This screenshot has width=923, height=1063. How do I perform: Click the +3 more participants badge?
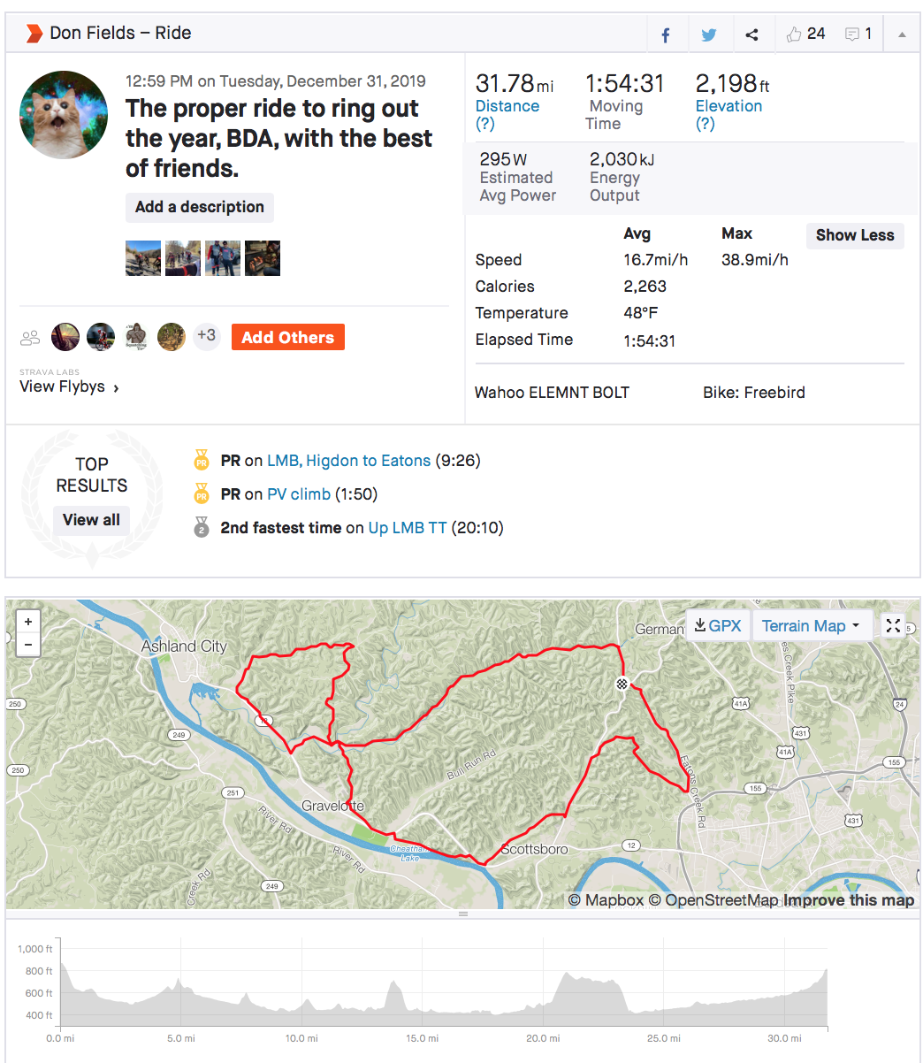click(x=206, y=336)
